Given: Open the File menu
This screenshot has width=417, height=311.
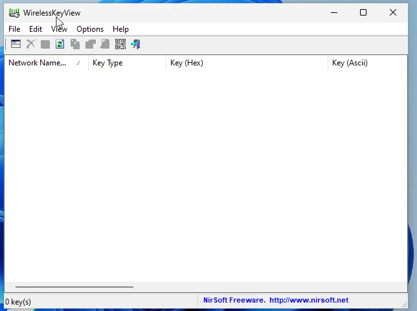Looking at the screenshot, I should (14, 29).
